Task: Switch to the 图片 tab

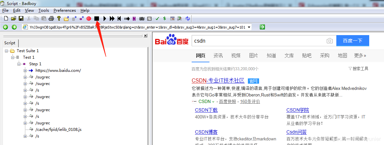Action: [253, 55]
